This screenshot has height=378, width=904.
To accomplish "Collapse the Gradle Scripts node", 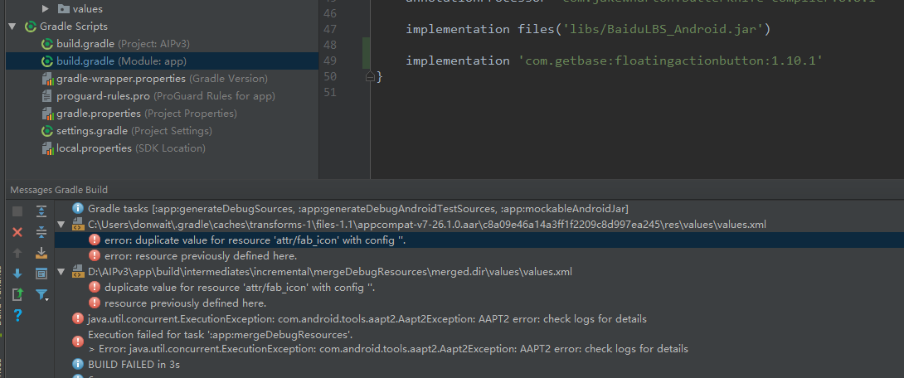I will pyautogui.click(x=12, y=27).
